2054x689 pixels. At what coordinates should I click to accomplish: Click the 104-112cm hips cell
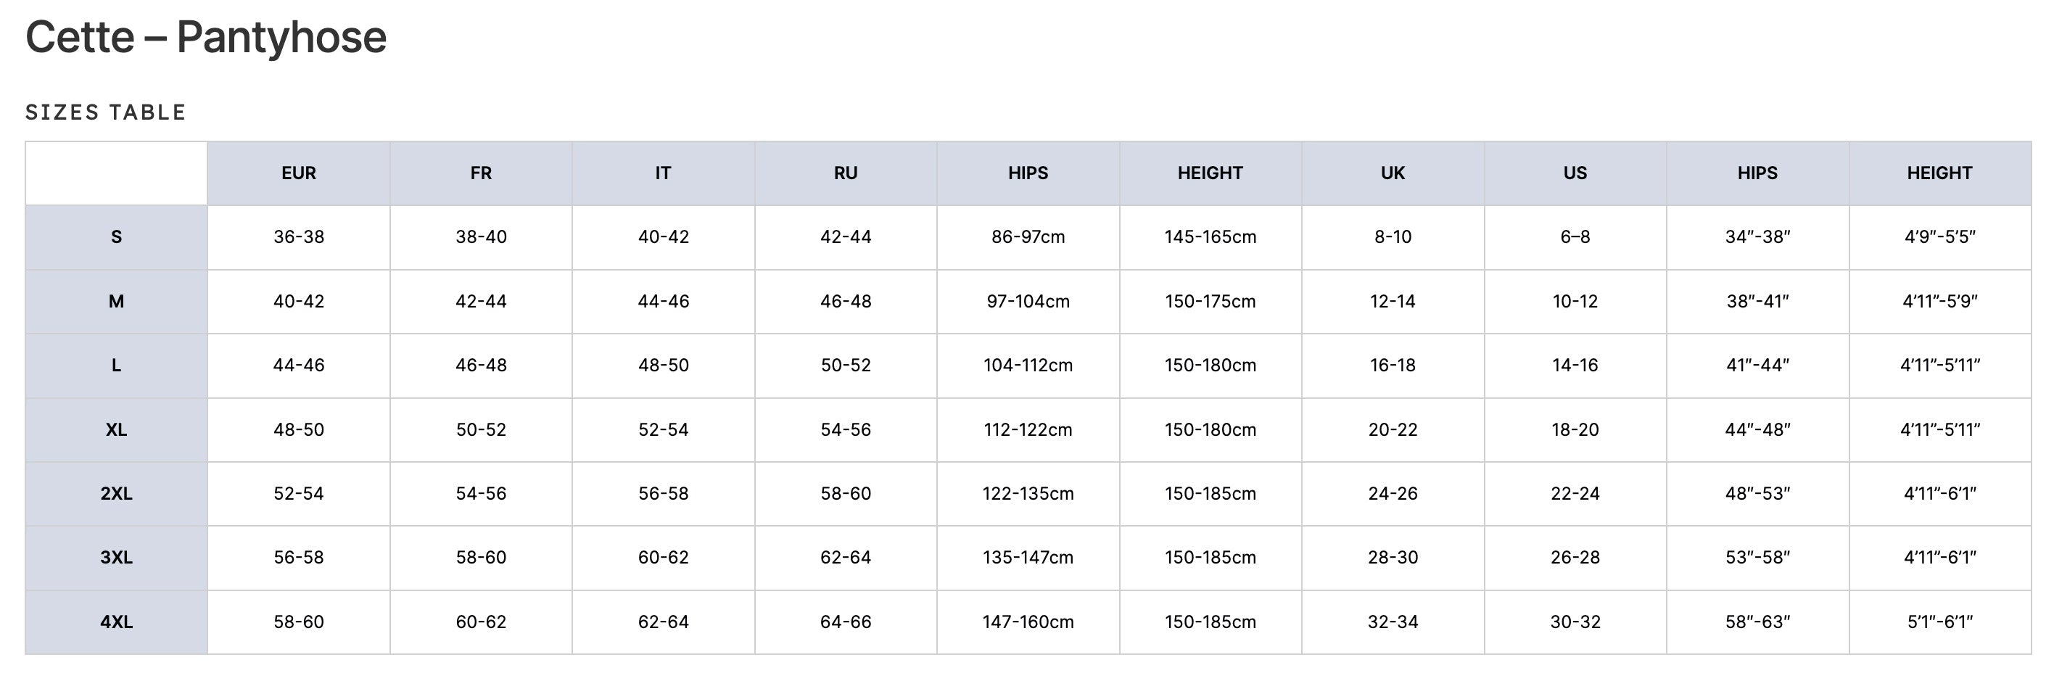coord(1028,366)
